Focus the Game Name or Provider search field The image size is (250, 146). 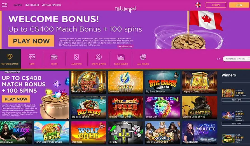pyautogui.click(x=236, y=59)
